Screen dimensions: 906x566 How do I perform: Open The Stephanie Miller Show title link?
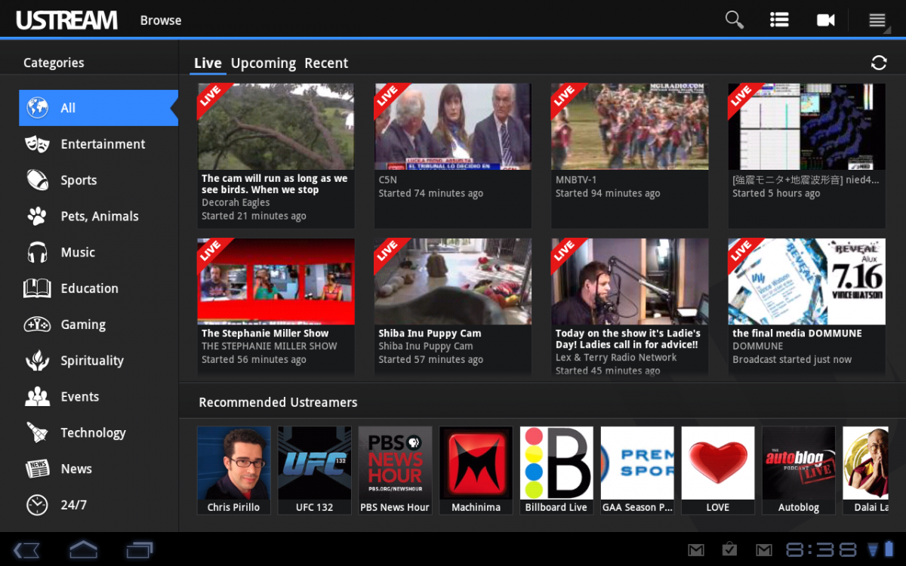click(x=265, y=333)
